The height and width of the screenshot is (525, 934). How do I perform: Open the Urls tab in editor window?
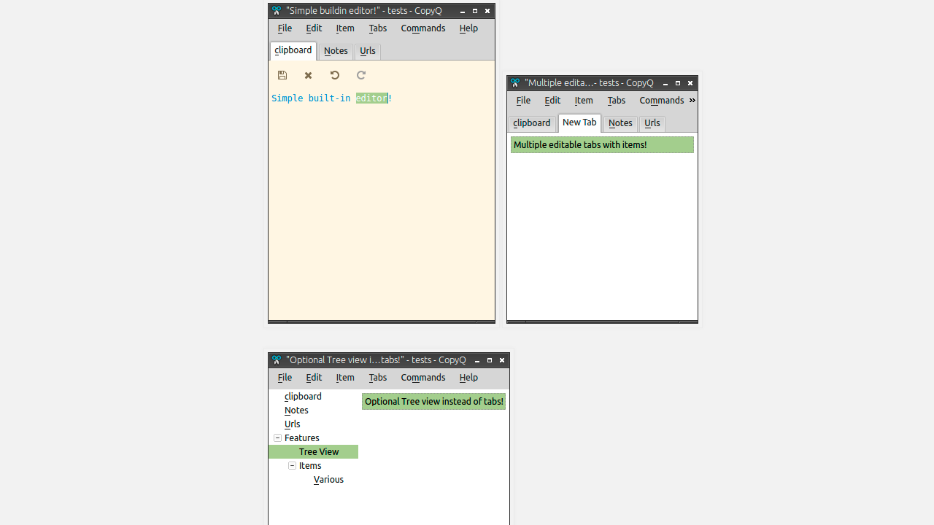click(368, 51)
